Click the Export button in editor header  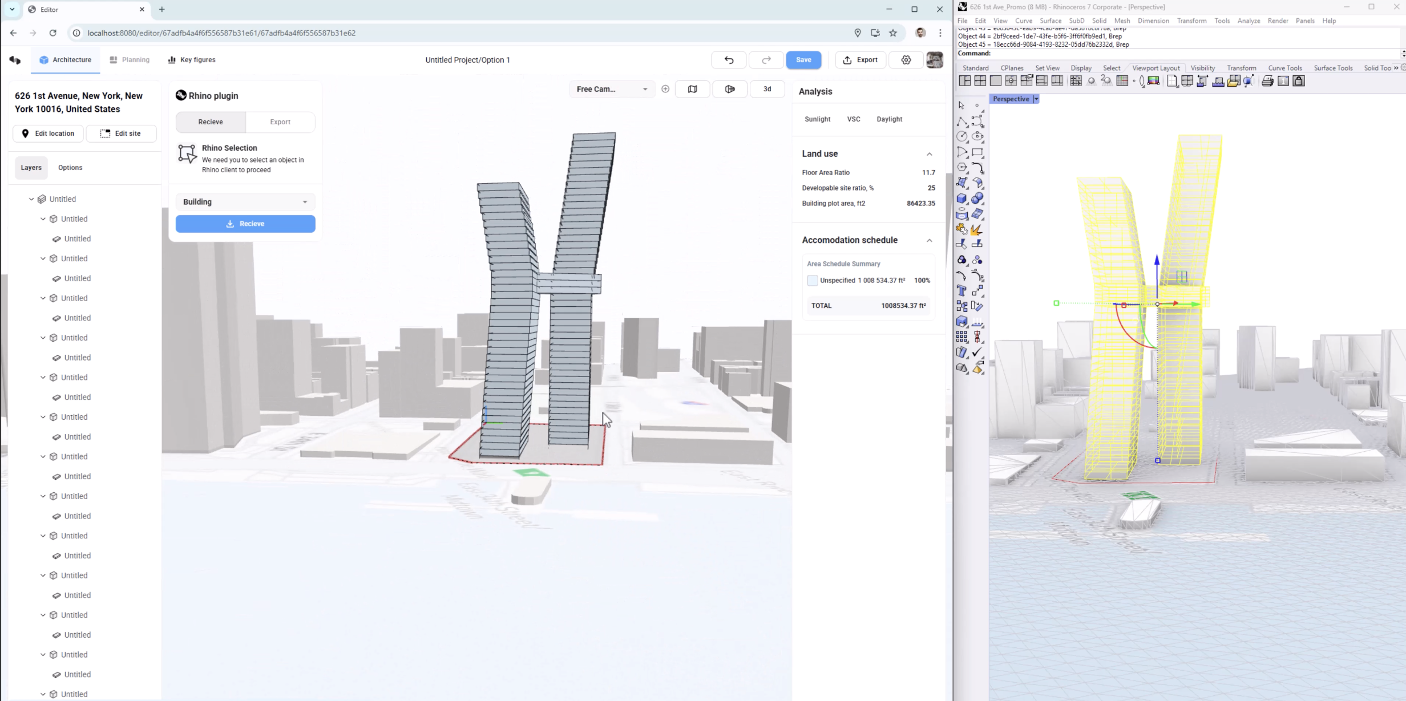coord(860,60)
